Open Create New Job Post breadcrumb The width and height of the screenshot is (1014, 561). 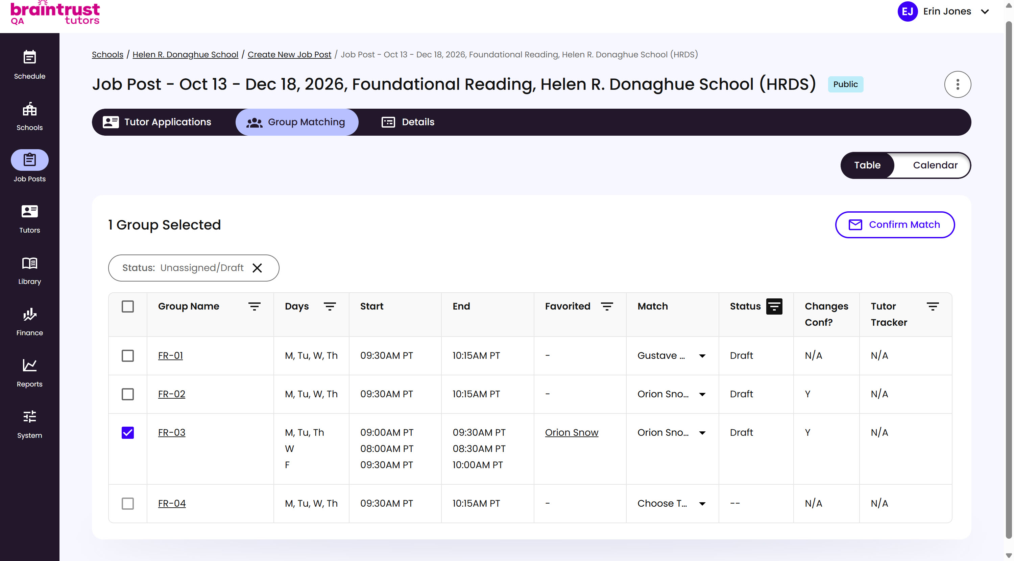[289, 54]
